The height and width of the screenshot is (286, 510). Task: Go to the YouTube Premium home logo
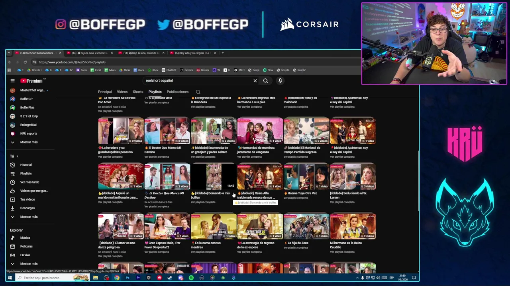pyautogui.click(x=31, y=81)
